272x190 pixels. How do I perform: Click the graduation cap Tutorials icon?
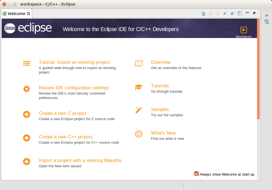138,87
